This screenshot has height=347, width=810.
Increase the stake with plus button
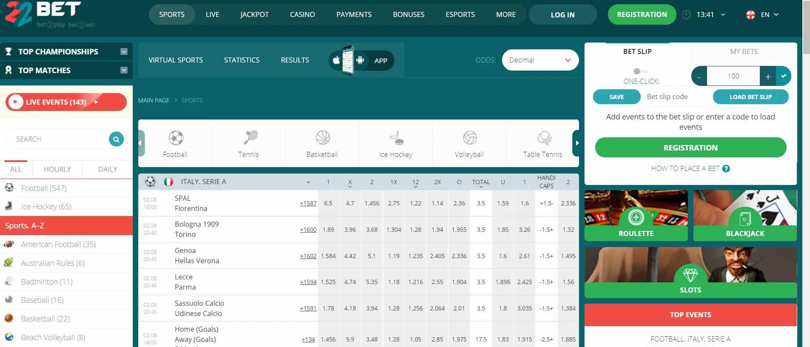[767, 77]
